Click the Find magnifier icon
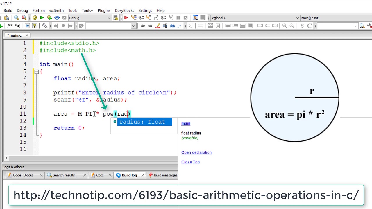The width and height of the screenshot is (372, 209). (16, 18)
